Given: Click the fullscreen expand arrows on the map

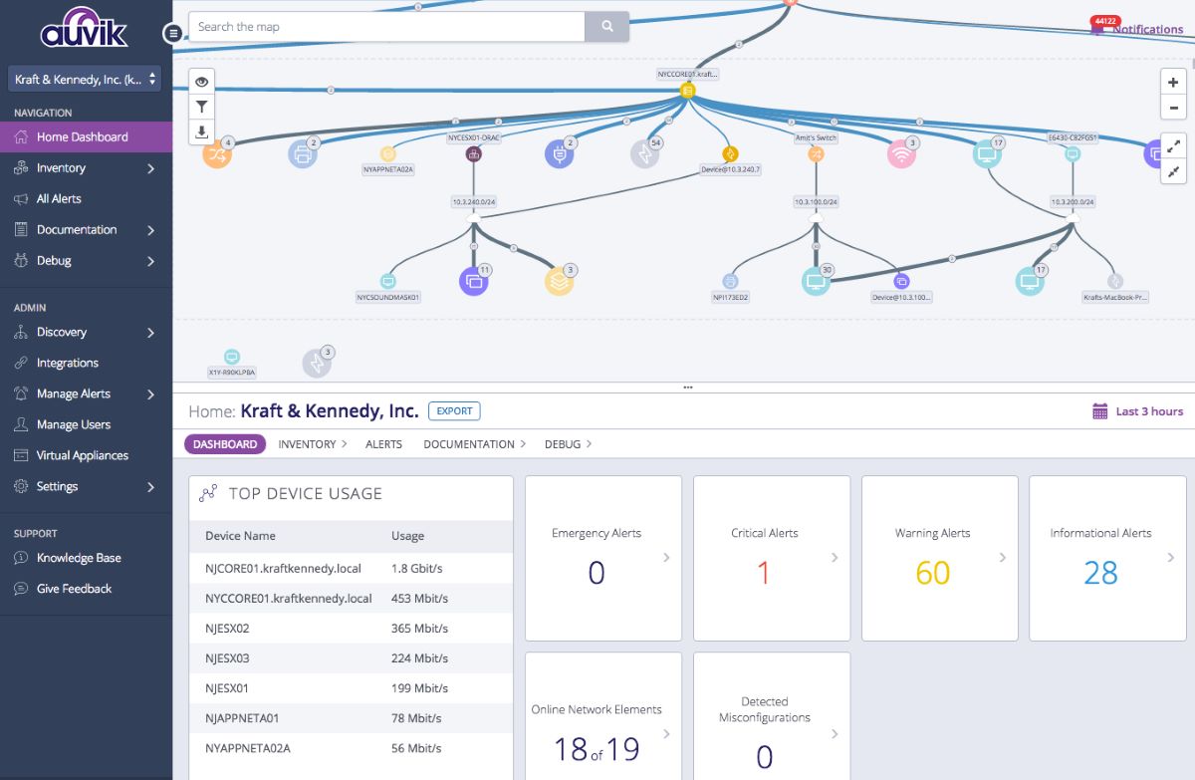Looking at the screenshot, I should click(1172, 145).
